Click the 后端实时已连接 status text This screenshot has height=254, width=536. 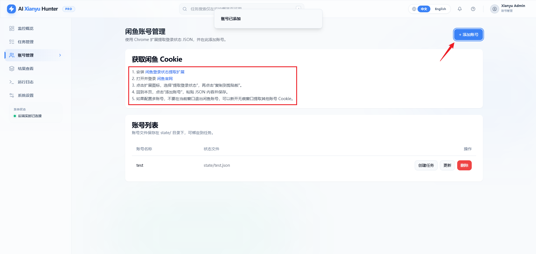tap(30, 116)
